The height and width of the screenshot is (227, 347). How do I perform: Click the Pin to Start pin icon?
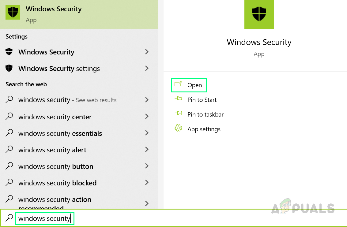[x=178, y=99]
